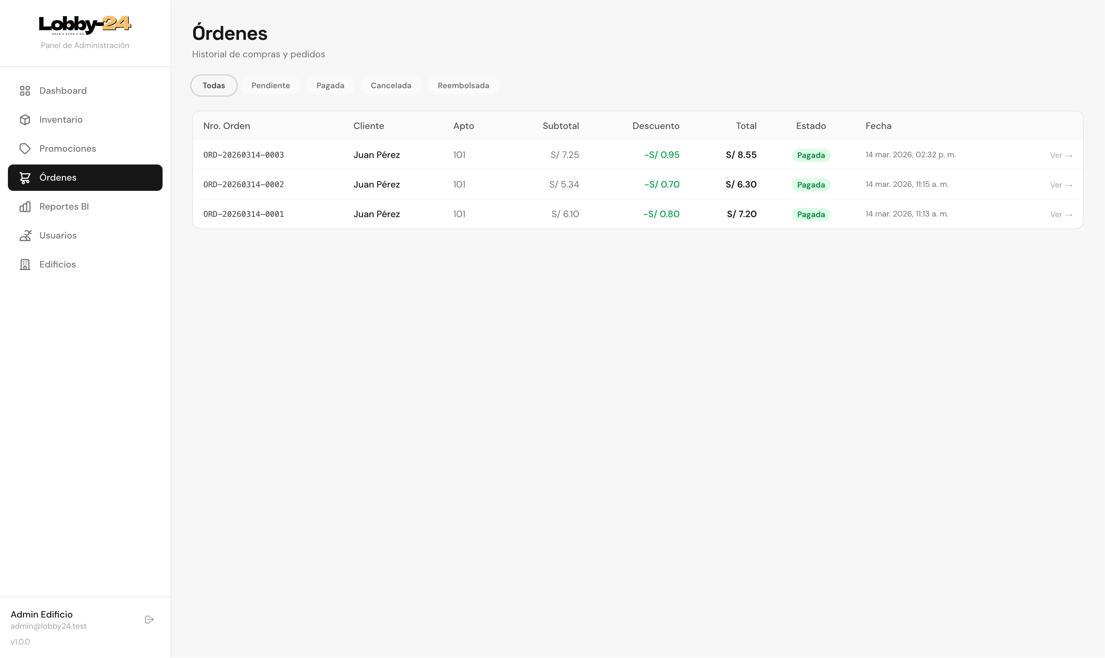The height and width of the screenshot is (658, 1105).
Task: Click the Inventario box icon
Action: (25, 120)
